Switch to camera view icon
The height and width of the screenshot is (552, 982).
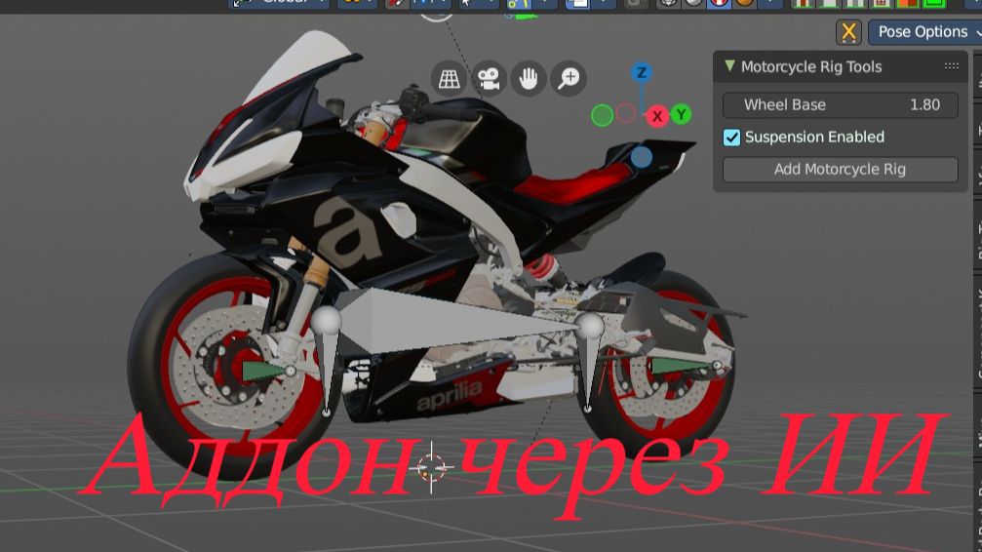pos(489,78)
